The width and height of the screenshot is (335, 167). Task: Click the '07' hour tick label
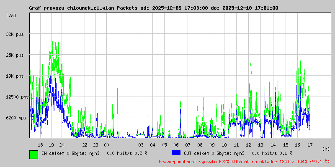[188, 145]
